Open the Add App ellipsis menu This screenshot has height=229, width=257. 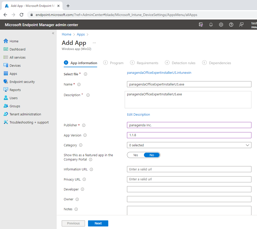tap(94, 43)
